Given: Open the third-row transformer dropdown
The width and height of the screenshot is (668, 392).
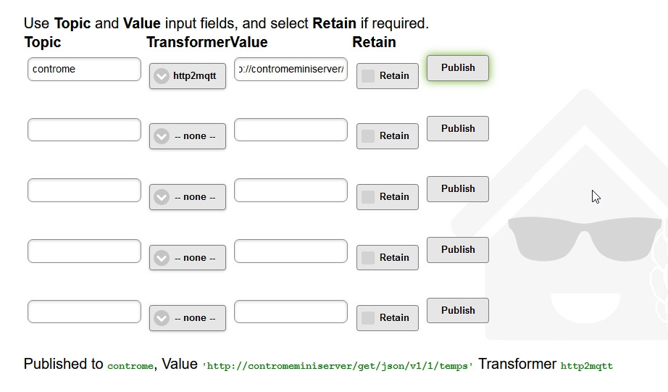Looking at the screenshot, I should coord(188,197).
